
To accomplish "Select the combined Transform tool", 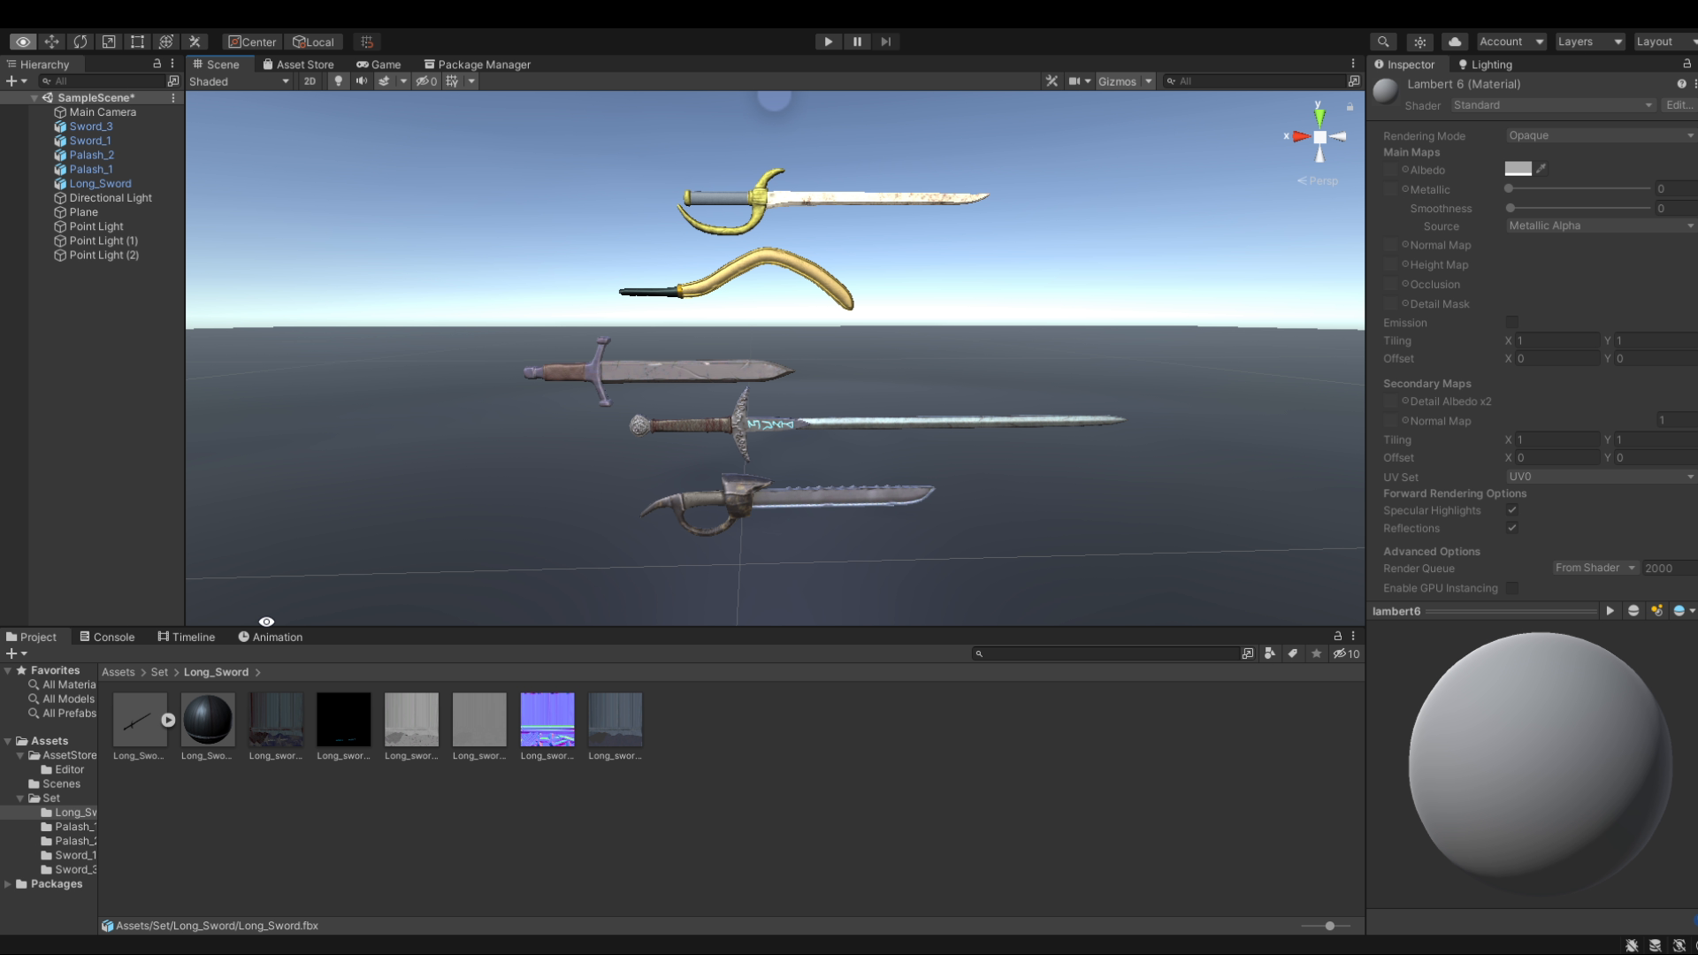I will [x=165, y=42].
